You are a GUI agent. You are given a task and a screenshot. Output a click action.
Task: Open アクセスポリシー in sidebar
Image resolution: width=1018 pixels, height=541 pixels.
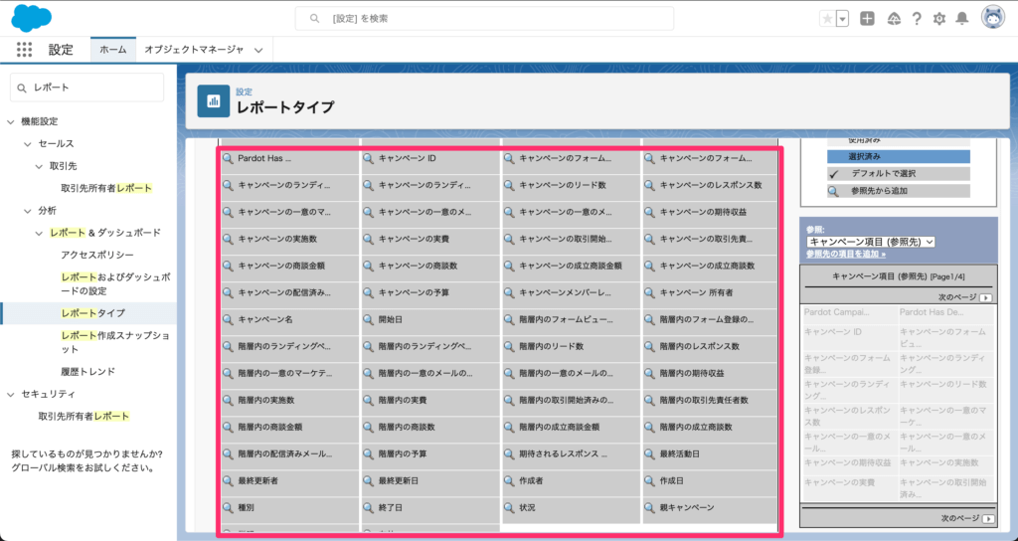pos(97,255)
